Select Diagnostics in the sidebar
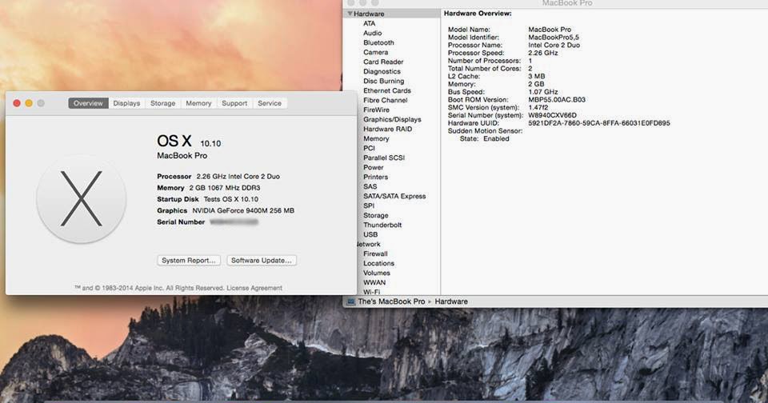Image resolution: width=768 pixels, height=403 pixels. 382,71
